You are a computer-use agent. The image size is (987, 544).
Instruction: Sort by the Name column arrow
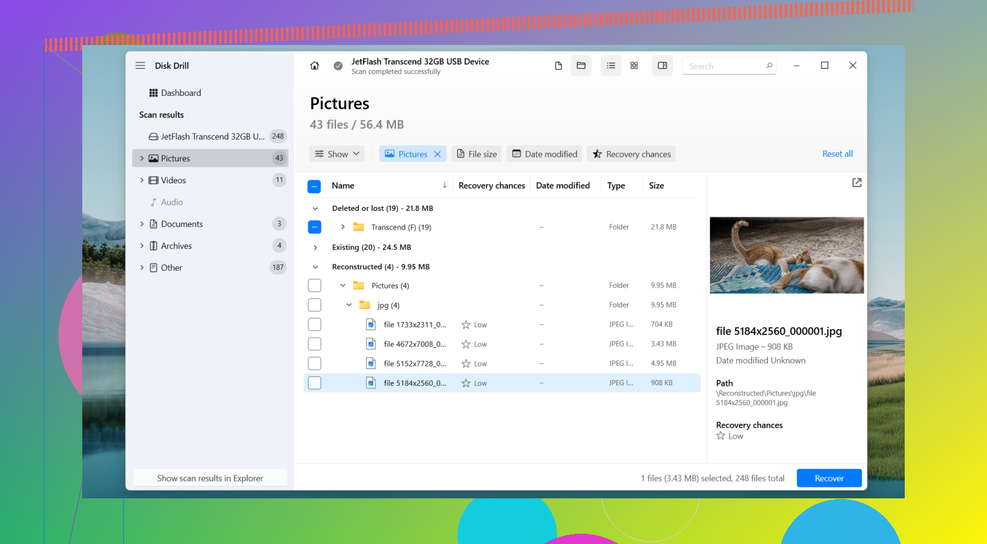coord(444,185)
